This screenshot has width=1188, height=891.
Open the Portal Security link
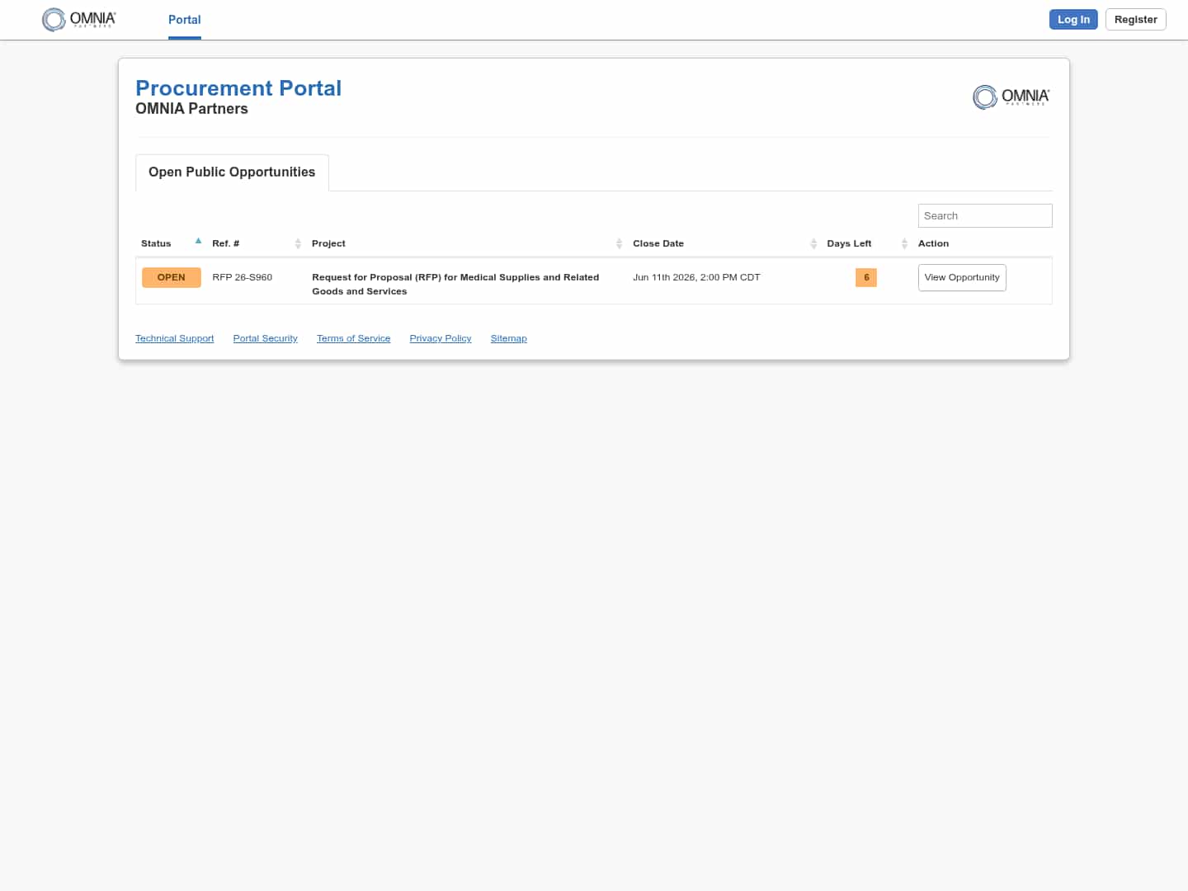[x=265, y=338]
